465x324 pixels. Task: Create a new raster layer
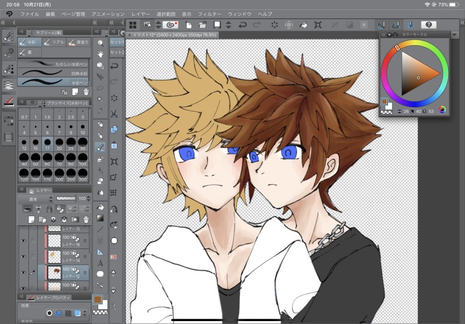(31, 219)
